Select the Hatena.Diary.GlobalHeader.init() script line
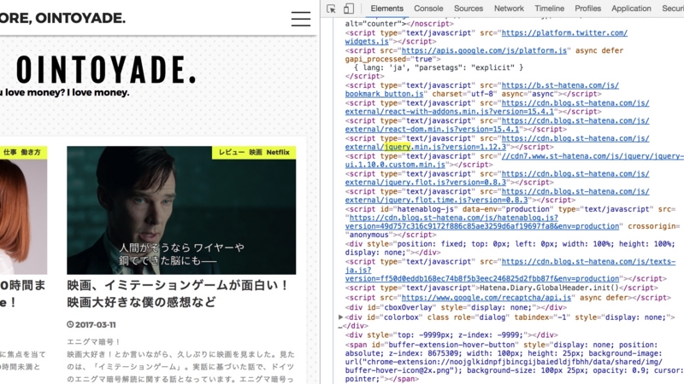684x384 pixels. [x=502, y=288]
